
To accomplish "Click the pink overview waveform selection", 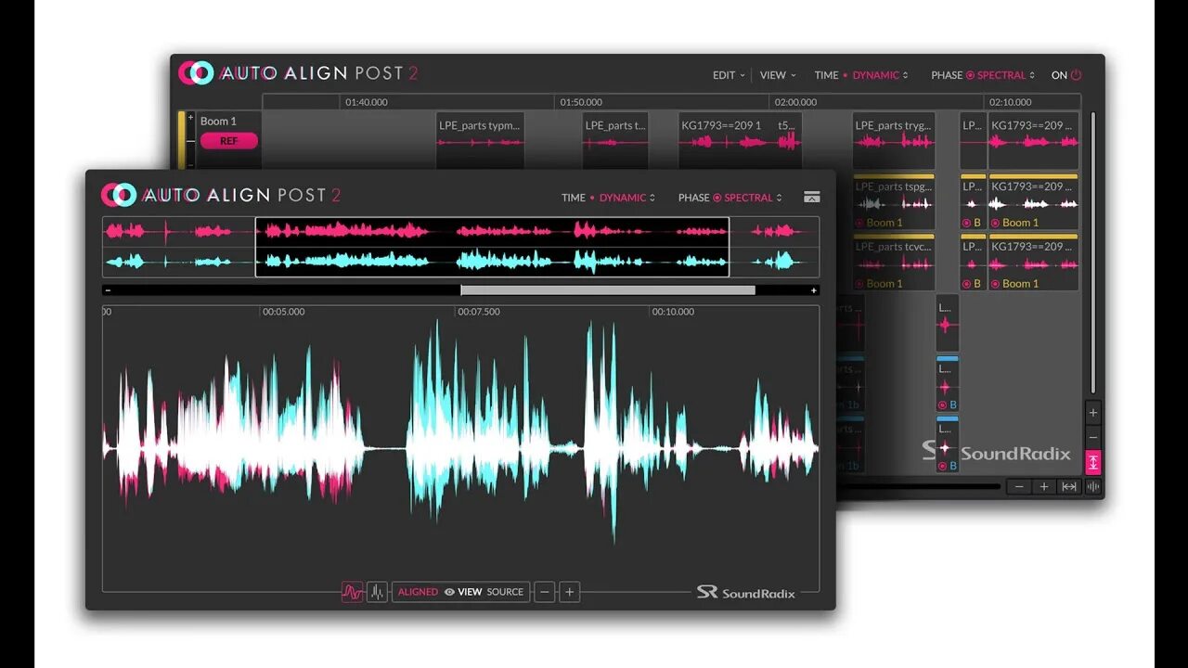I will point(492,231).
